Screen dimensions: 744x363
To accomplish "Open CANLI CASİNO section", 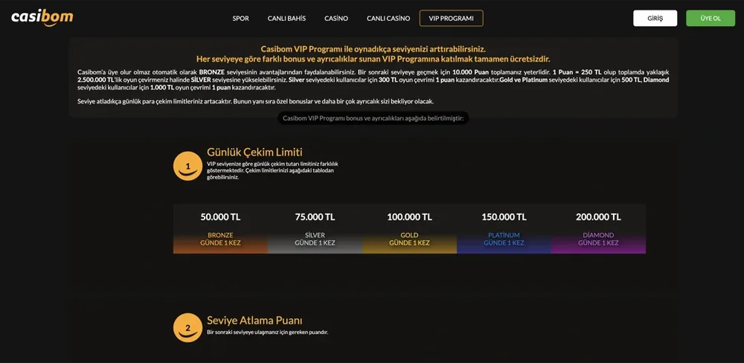I will (388, 19).
